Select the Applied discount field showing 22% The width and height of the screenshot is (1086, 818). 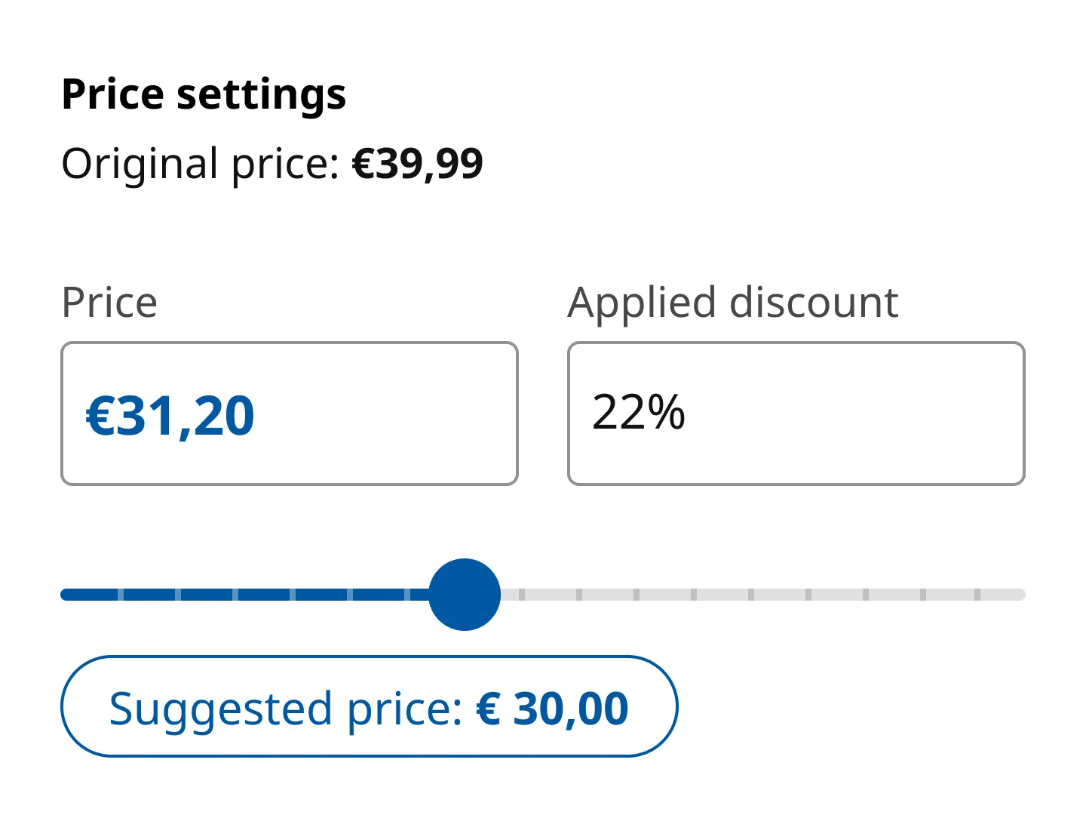point(795,413)
